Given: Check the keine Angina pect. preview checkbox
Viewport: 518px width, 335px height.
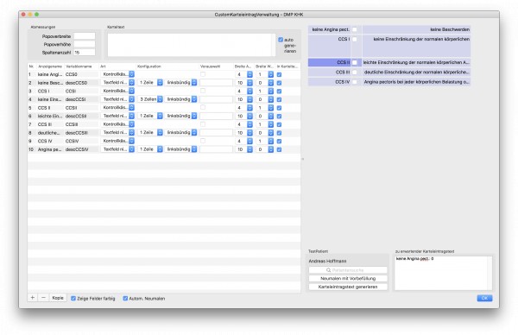Looking at the screenshot, I should coord(355,29).
